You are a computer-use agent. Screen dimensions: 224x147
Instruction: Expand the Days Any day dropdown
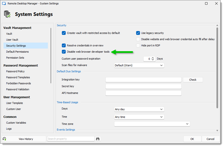pos(139,109)
